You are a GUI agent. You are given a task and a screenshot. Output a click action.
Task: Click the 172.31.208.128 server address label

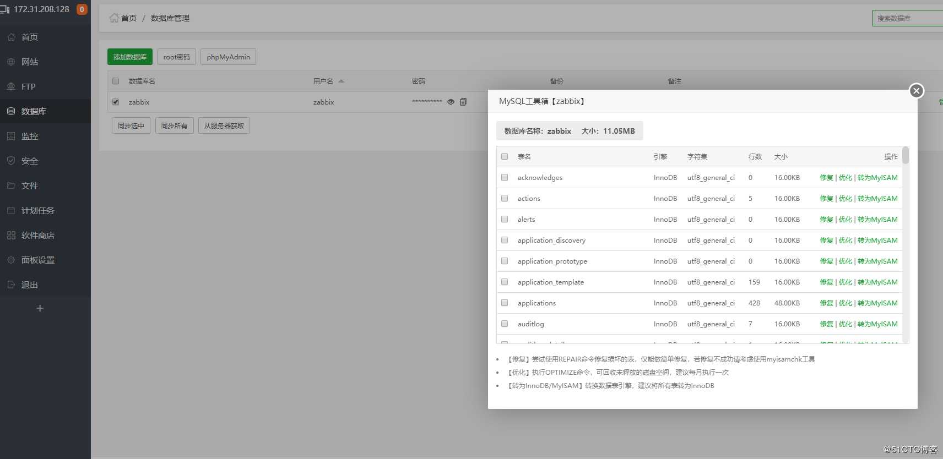point(41,9)
